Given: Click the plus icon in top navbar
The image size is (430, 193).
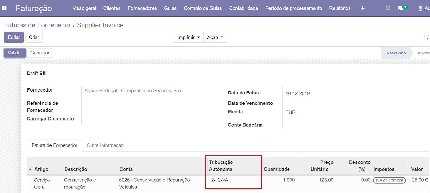Looking at the screenshot, I should [x=363, y=8].
